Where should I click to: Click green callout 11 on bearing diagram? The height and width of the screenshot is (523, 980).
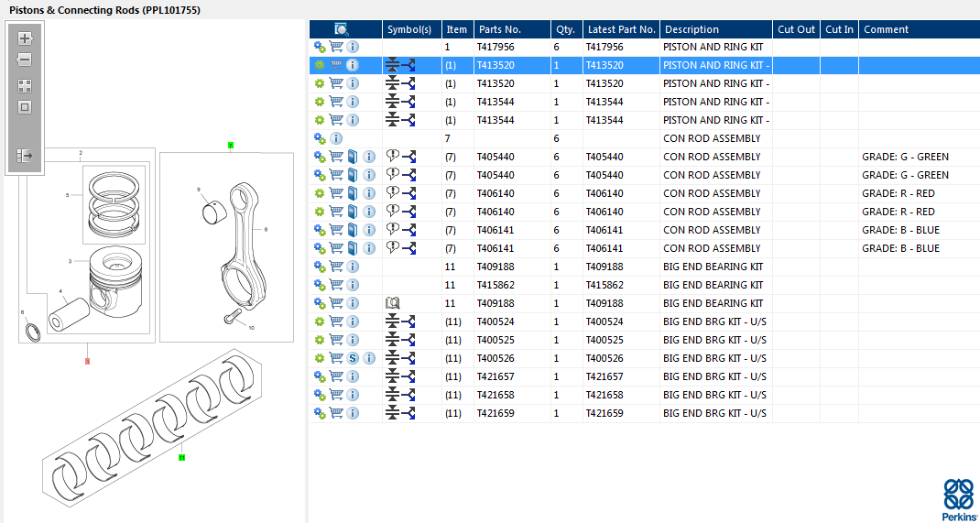point(181,457)
